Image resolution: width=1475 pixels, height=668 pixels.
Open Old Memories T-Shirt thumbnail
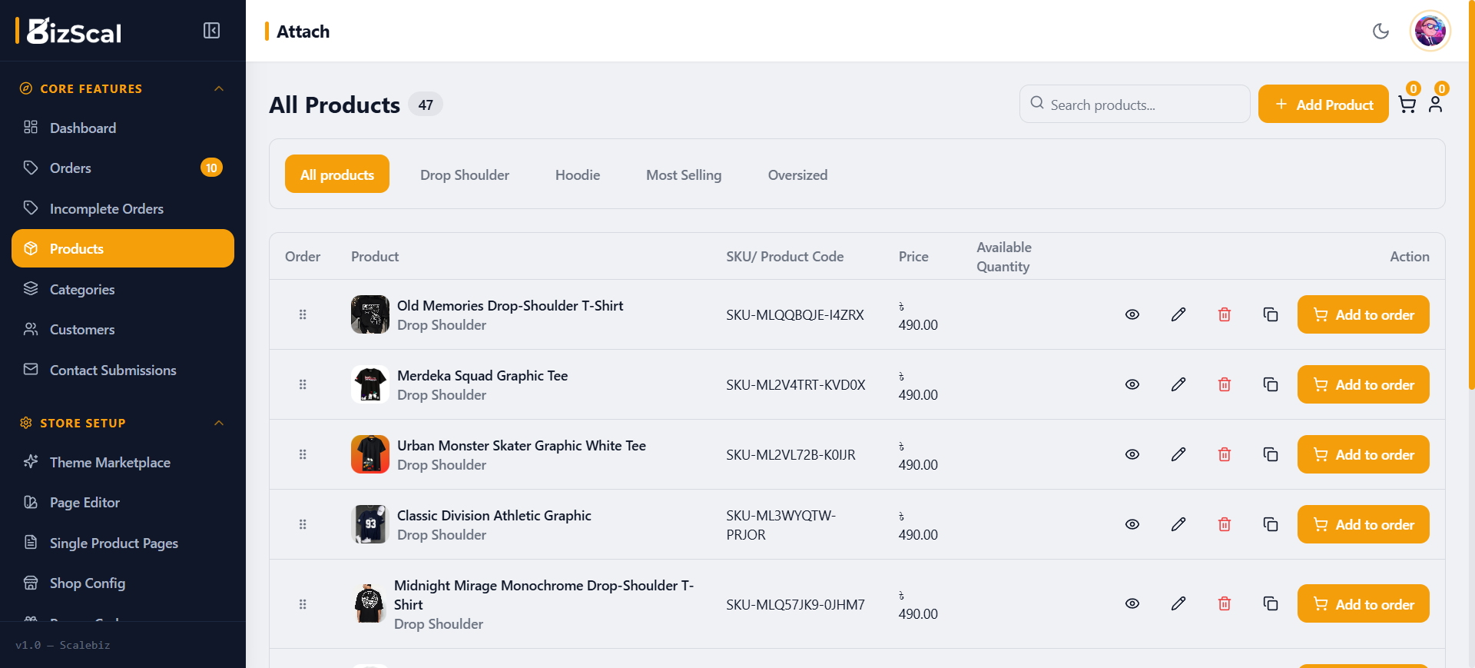[x=370, y=314]
